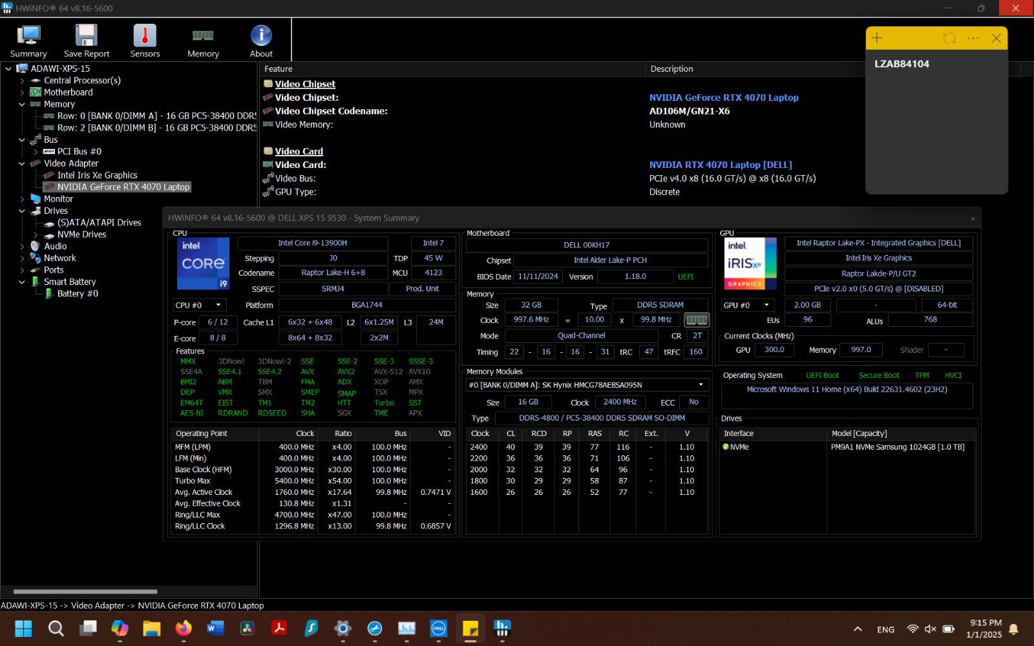1034x646 pixels.
Task: Open Firefox from the taskbar
Action: (184, 628)
